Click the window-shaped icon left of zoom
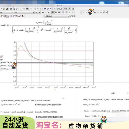 [x=61, y=9]
